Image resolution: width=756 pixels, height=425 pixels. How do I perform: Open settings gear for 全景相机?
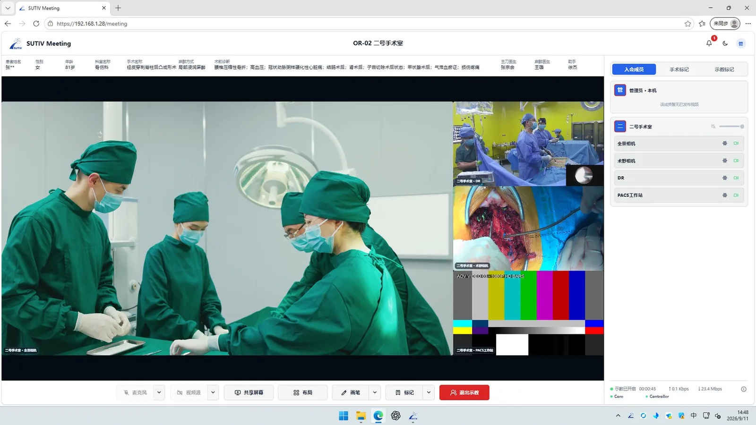[724, 144]
